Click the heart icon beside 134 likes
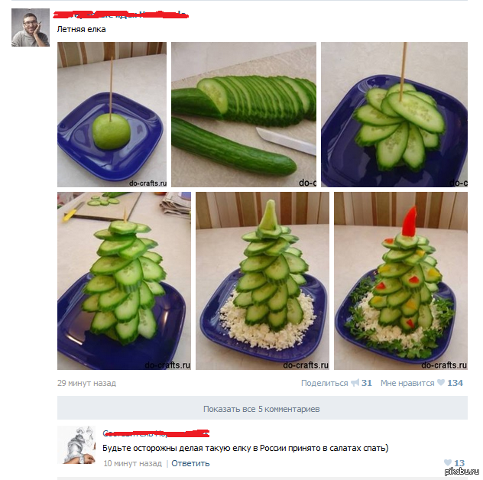 [x=441, y=383]
